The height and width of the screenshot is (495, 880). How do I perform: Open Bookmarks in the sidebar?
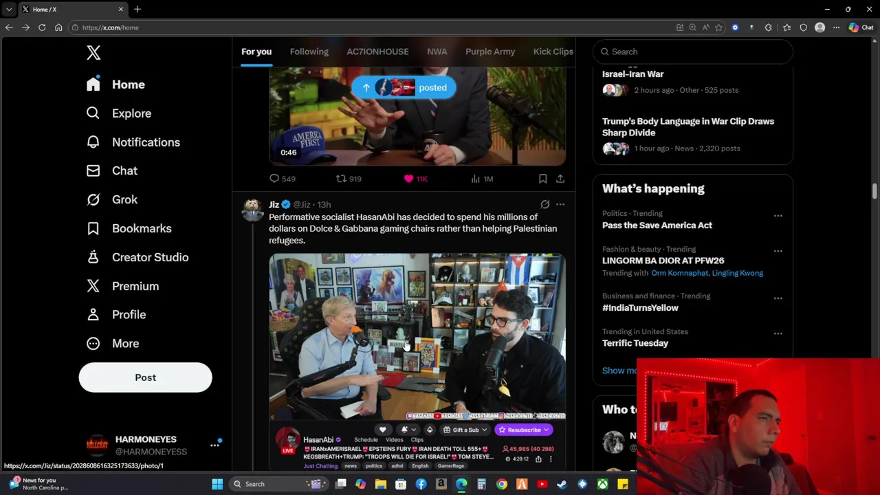coord(129,228)
